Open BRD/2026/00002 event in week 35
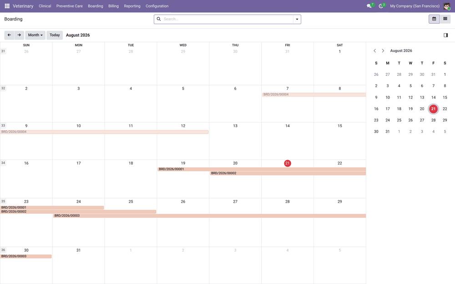 (x=78, y=212)
